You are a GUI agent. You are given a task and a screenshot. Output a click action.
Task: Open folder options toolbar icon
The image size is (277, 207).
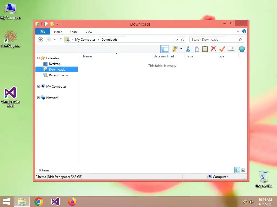[x=174, y=49]
